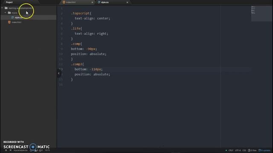This screenshot has height=153, width=273.
Task: Change the CSS grammar selector
Action: (x=244, y=150)
